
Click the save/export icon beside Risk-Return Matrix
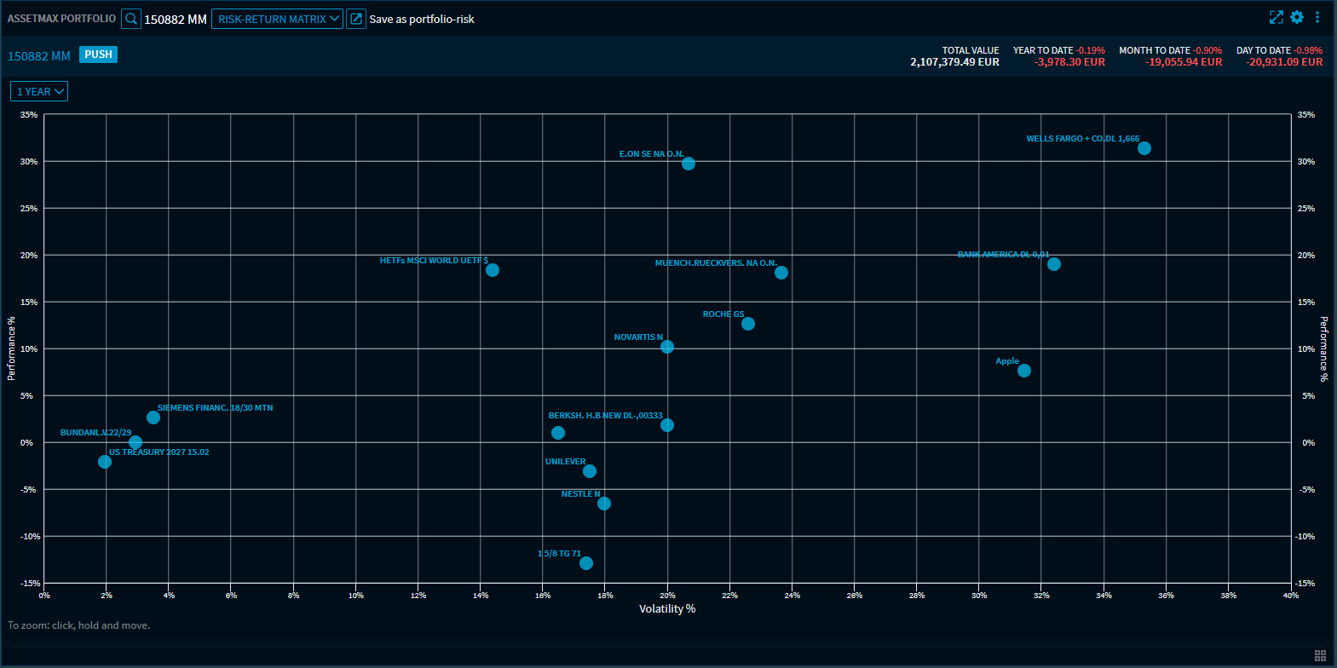point(356,19)
